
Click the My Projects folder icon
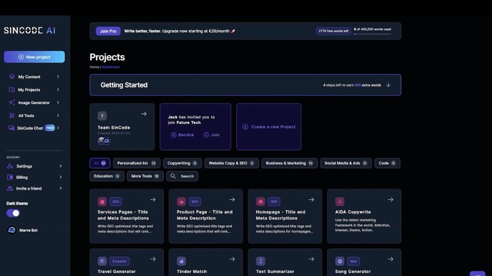tap(12, 90)
